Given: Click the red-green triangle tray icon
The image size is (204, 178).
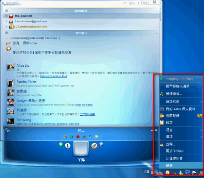Looking at the screenshot, I should [174, 173].
